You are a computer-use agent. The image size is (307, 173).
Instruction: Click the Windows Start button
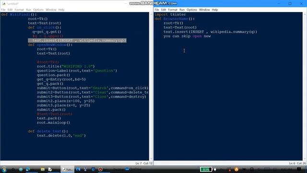(x=4, y=169)
